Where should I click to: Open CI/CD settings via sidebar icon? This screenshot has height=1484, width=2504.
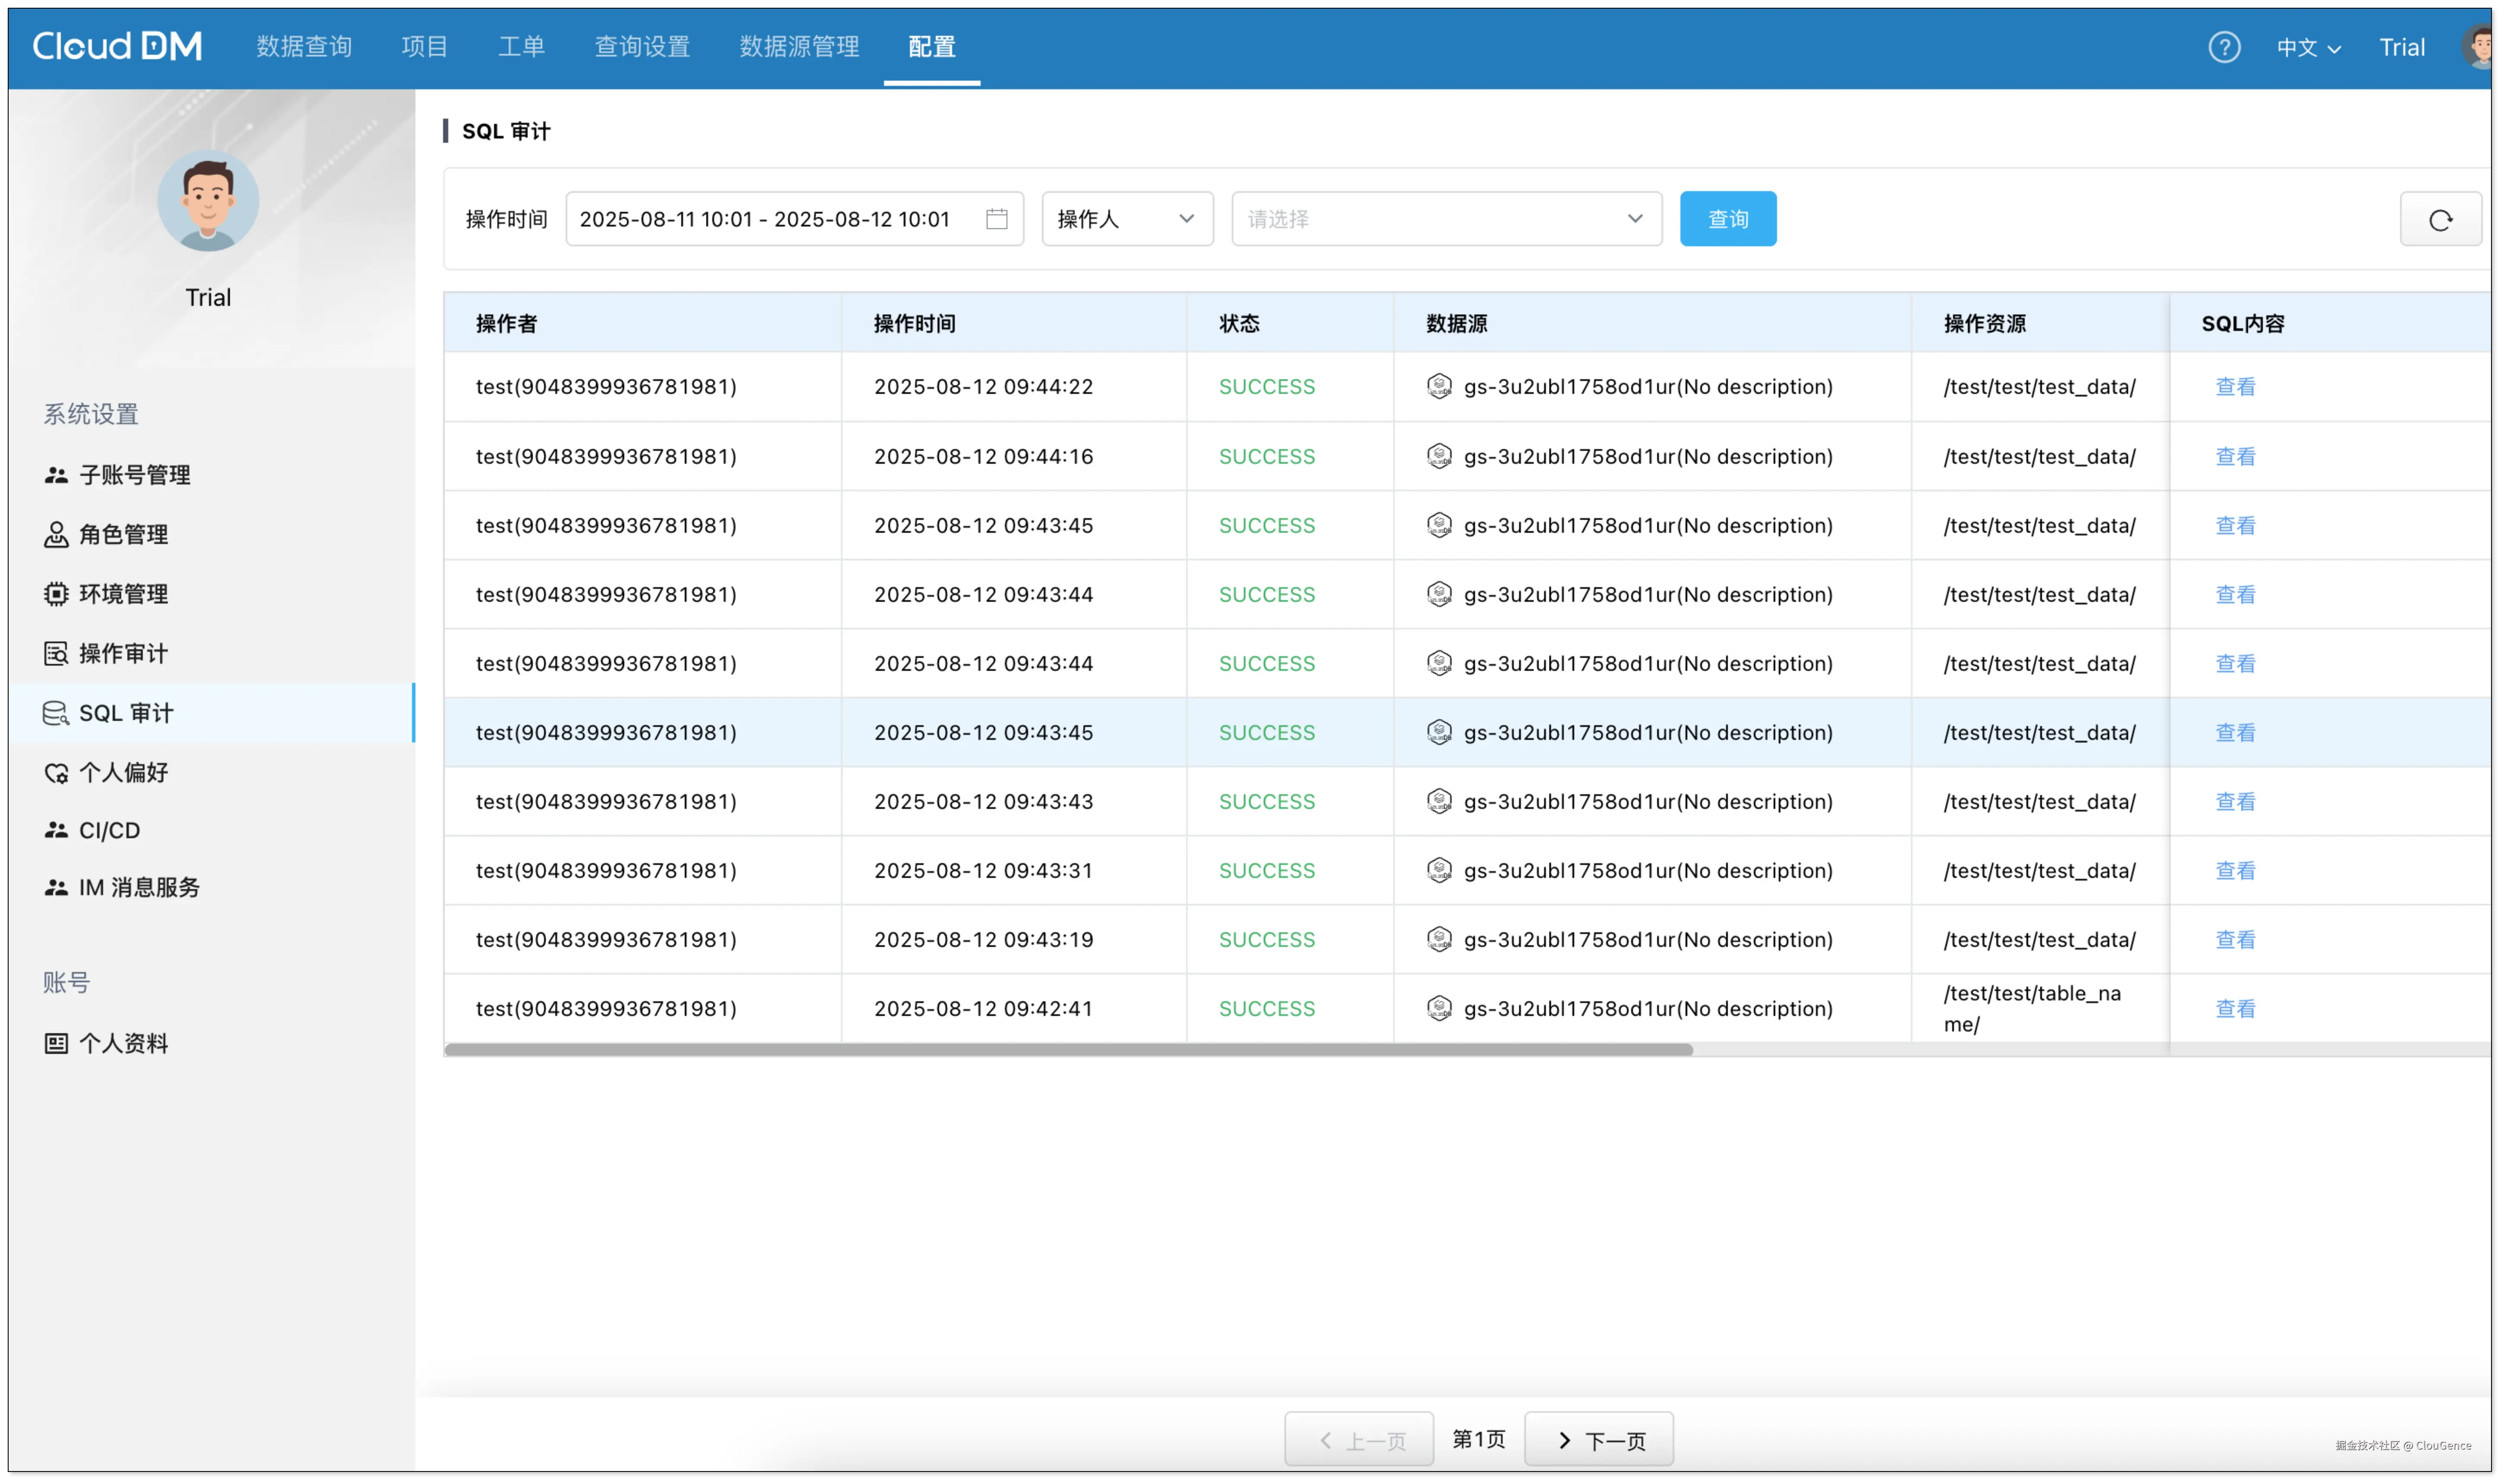(56, 830)
